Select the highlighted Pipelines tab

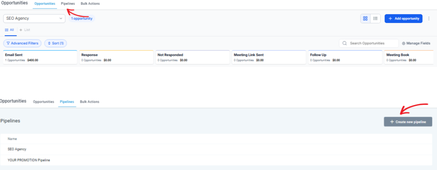(x=67, y=102)
